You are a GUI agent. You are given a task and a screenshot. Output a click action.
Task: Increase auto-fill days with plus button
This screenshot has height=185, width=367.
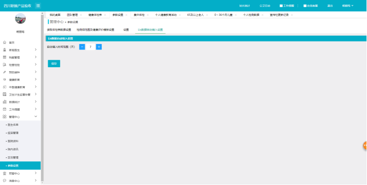tap(99, 47)
